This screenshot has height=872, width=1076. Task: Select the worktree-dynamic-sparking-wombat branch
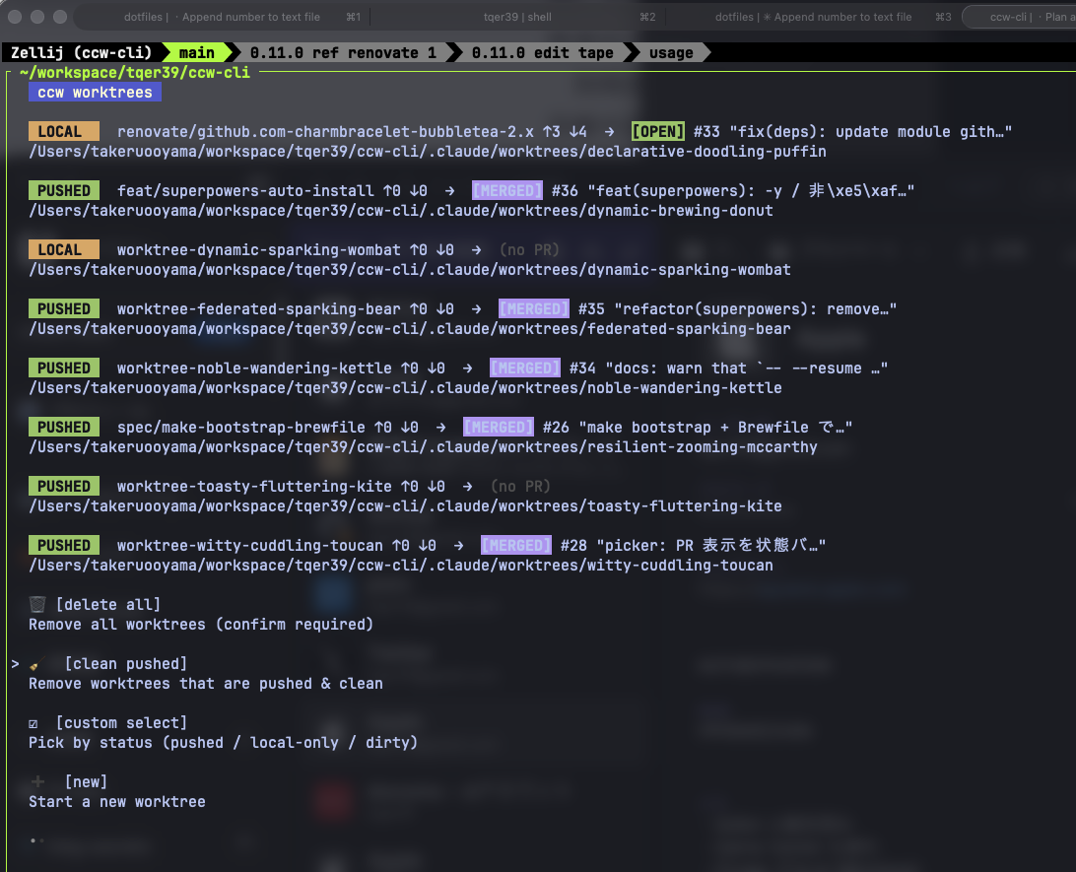point(259,249)
